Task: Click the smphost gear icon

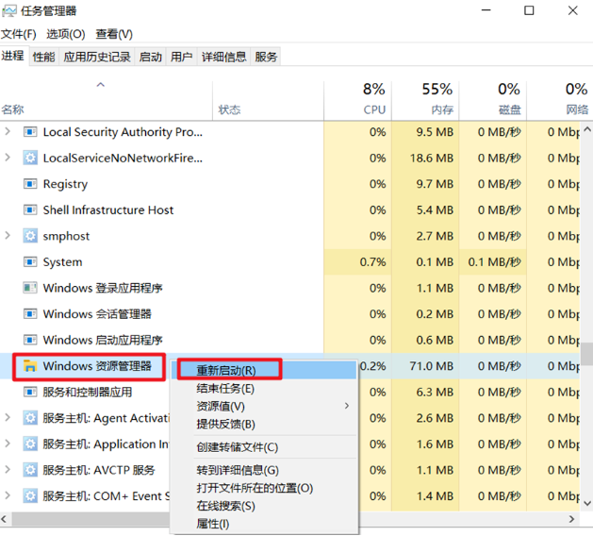Action: pyautogui.click(x=30, y=236)
